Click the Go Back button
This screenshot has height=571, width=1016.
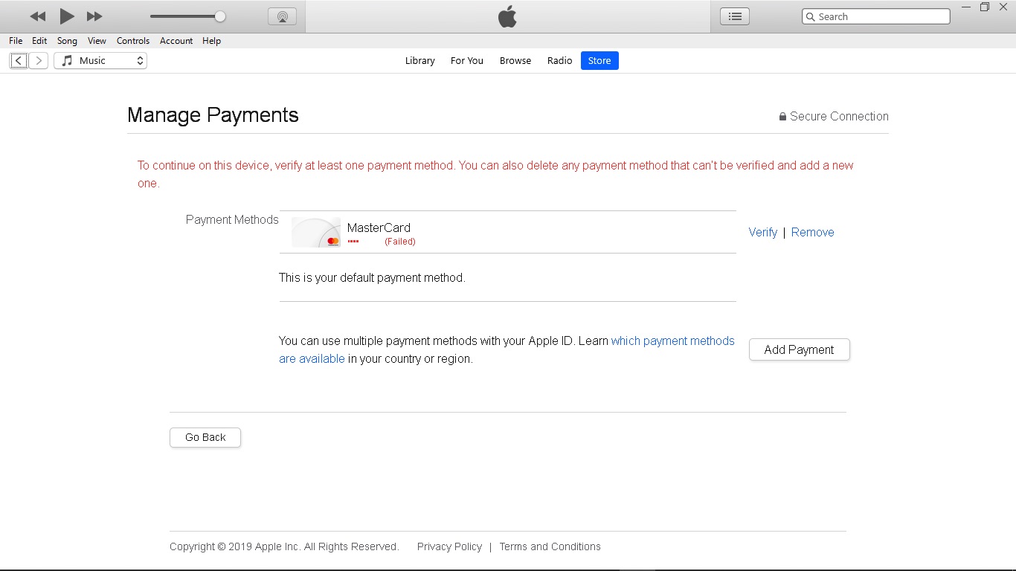click(x=205, y=437)
